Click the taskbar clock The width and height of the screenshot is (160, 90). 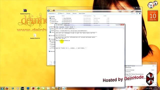pos(155,88)
